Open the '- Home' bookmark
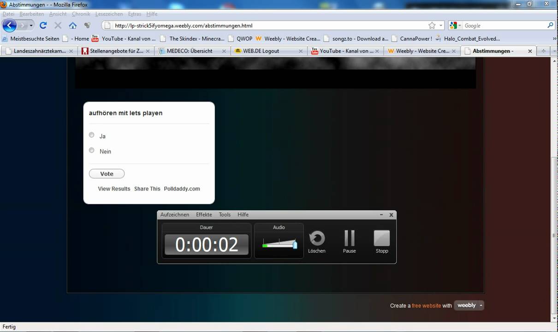 tap(76, 39)
